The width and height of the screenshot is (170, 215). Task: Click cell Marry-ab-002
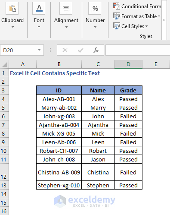click(59, 107)
